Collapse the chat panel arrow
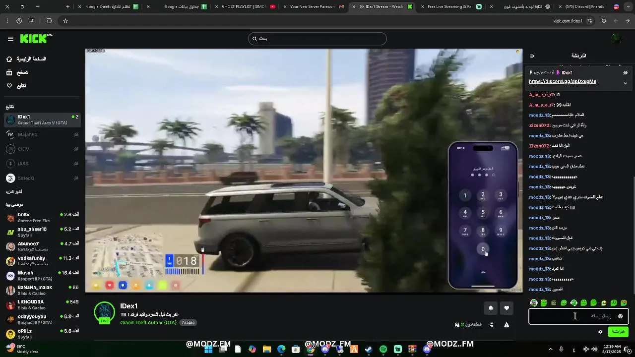Screen dimensions: 635x357 click(532, 56)
